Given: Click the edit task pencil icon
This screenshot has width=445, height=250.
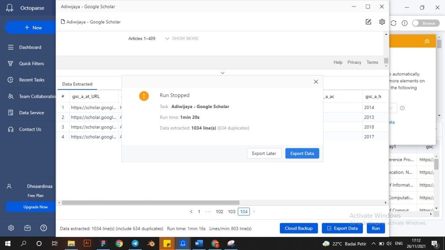Looking at the screenshot, I should pos(369,22).
